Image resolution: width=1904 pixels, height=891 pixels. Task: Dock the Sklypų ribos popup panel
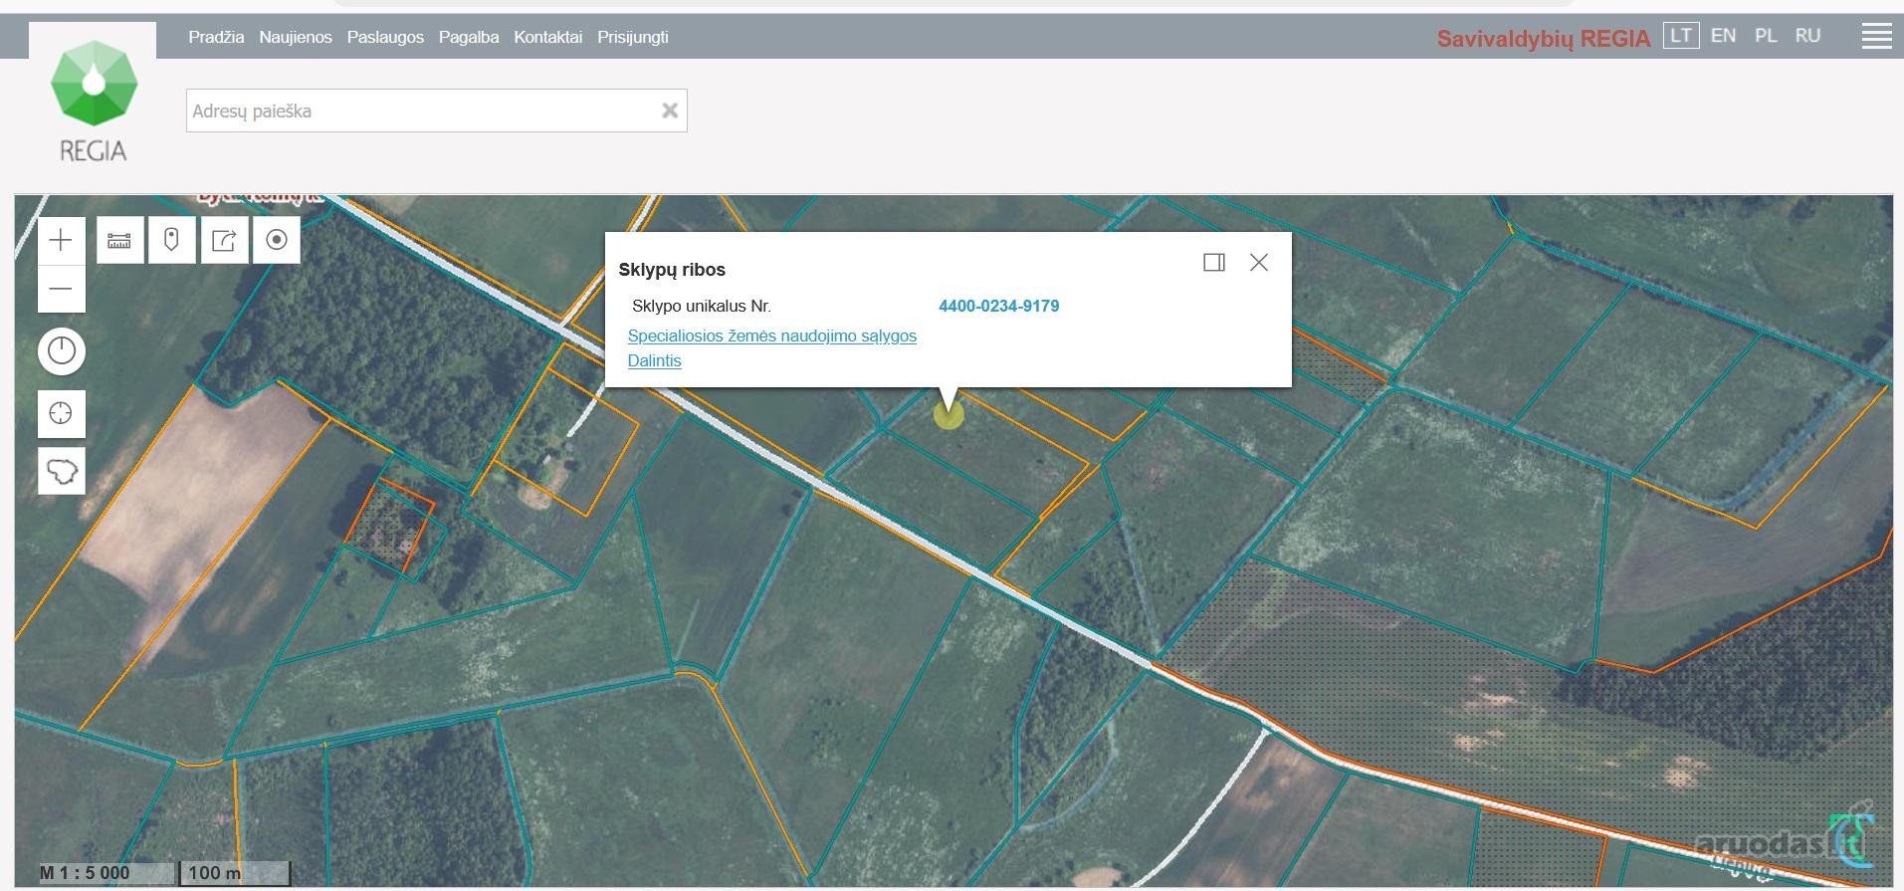[x=1214, y=262]
